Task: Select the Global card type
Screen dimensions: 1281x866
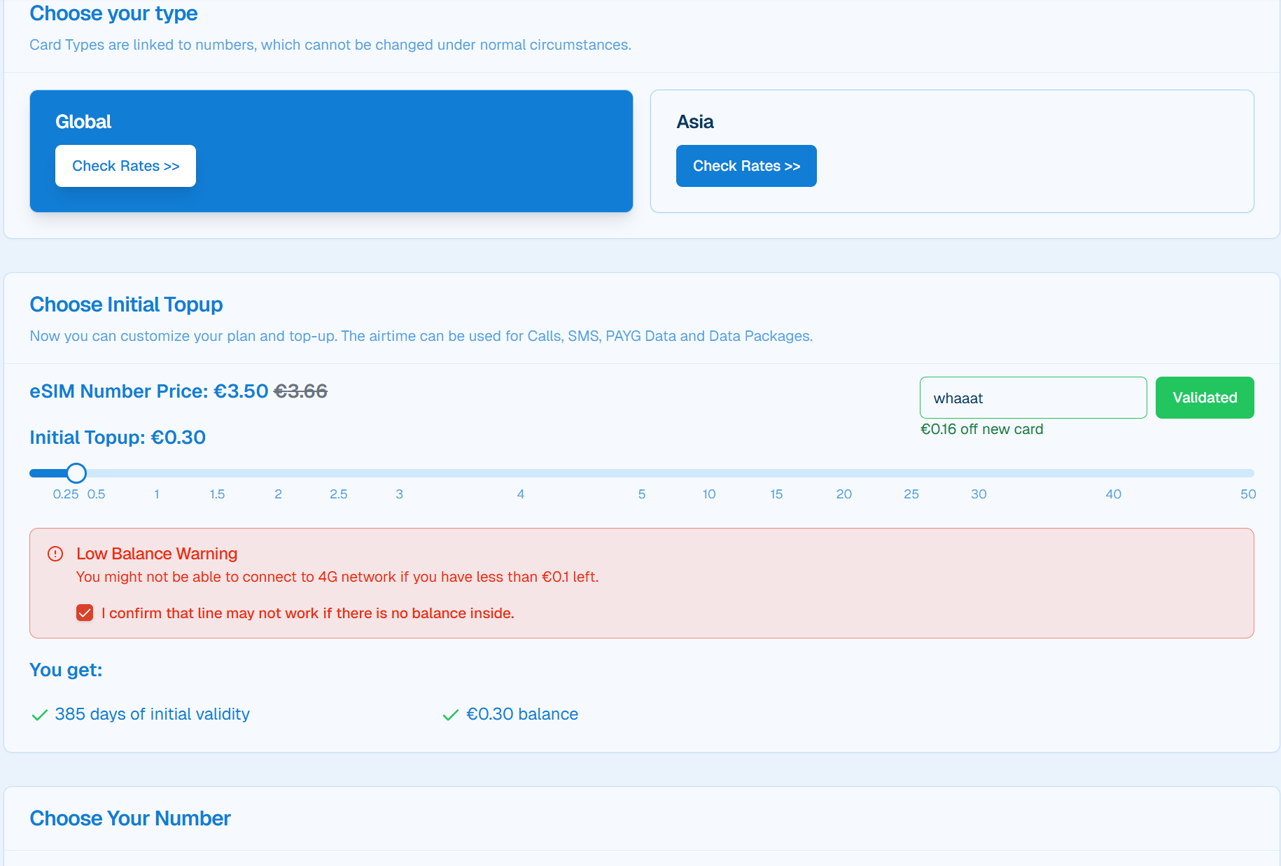Action: click(x=331, y=151)
